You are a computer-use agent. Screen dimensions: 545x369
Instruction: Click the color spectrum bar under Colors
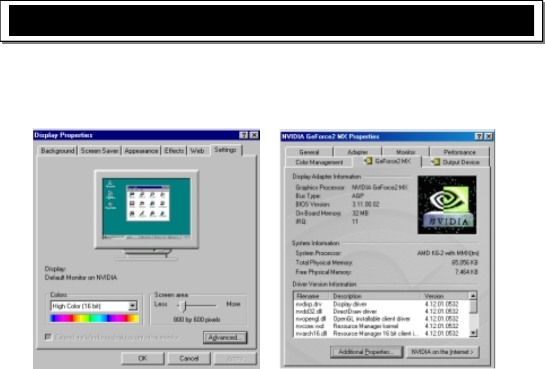[x=94, y=318]
